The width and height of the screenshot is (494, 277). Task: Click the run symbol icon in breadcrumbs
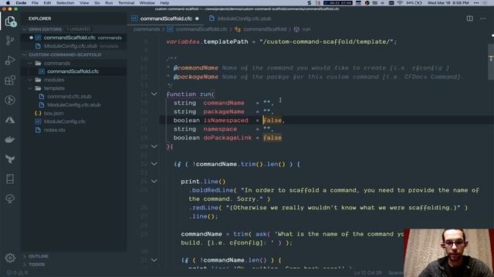tap(296, 29)
